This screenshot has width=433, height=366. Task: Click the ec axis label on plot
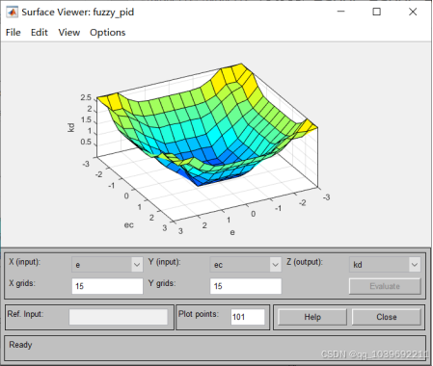pyautogui.click(x=129, y=224)
